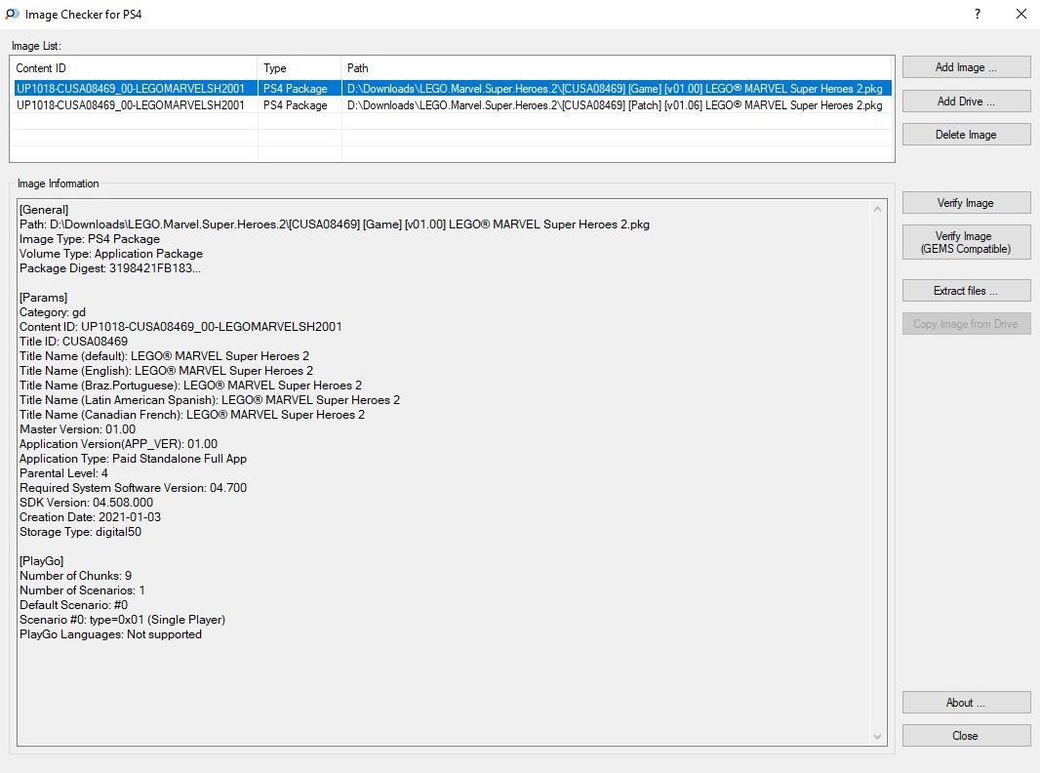Click the Storage Type: digital50 line
The height and width of the screenshot is (773, 1040).
pos(80,532)
